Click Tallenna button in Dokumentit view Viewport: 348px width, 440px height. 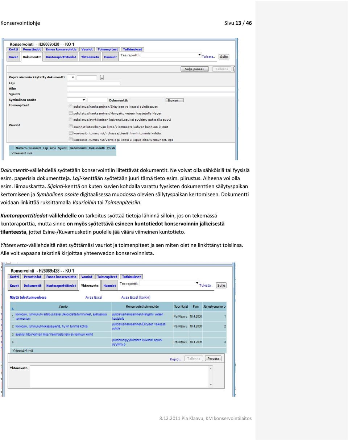click(x=222, y=69)
